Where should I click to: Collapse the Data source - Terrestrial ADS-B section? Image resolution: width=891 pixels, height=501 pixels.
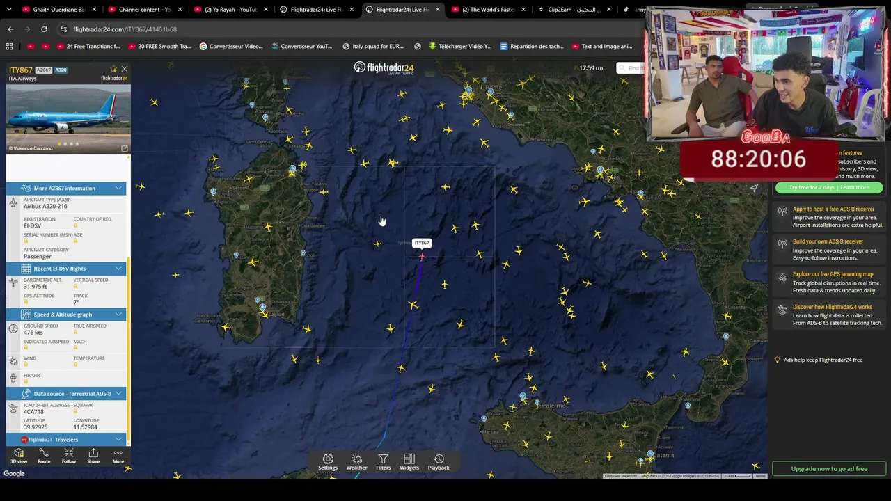[67, 394]
